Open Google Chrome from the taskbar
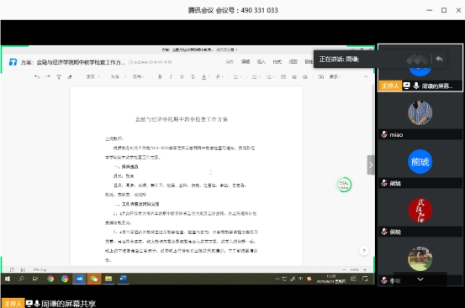The height and width of the screenshot is (308, 465). (50, 279)
